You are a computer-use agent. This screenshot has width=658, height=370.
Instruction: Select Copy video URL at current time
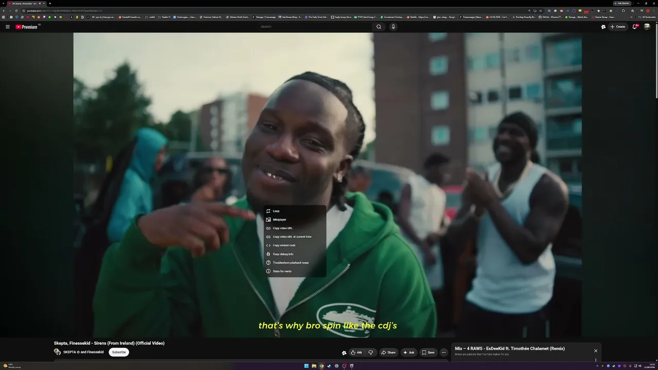coord(295,237)
